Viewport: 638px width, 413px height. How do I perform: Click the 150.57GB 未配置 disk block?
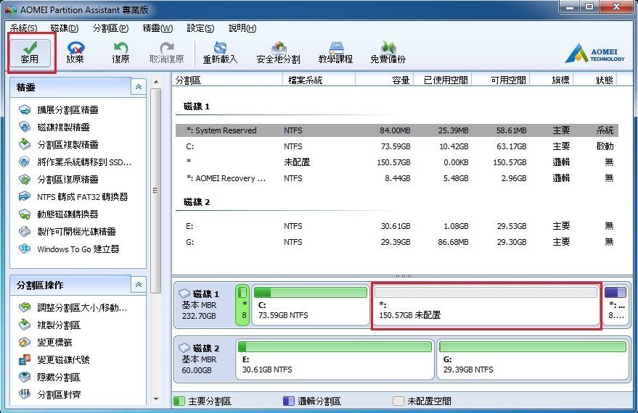tap(486, 306)
